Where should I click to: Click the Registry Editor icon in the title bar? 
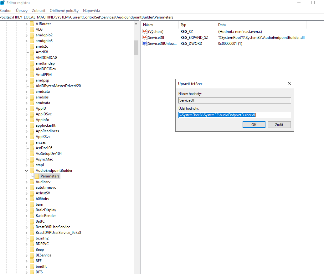coord(3,3)
